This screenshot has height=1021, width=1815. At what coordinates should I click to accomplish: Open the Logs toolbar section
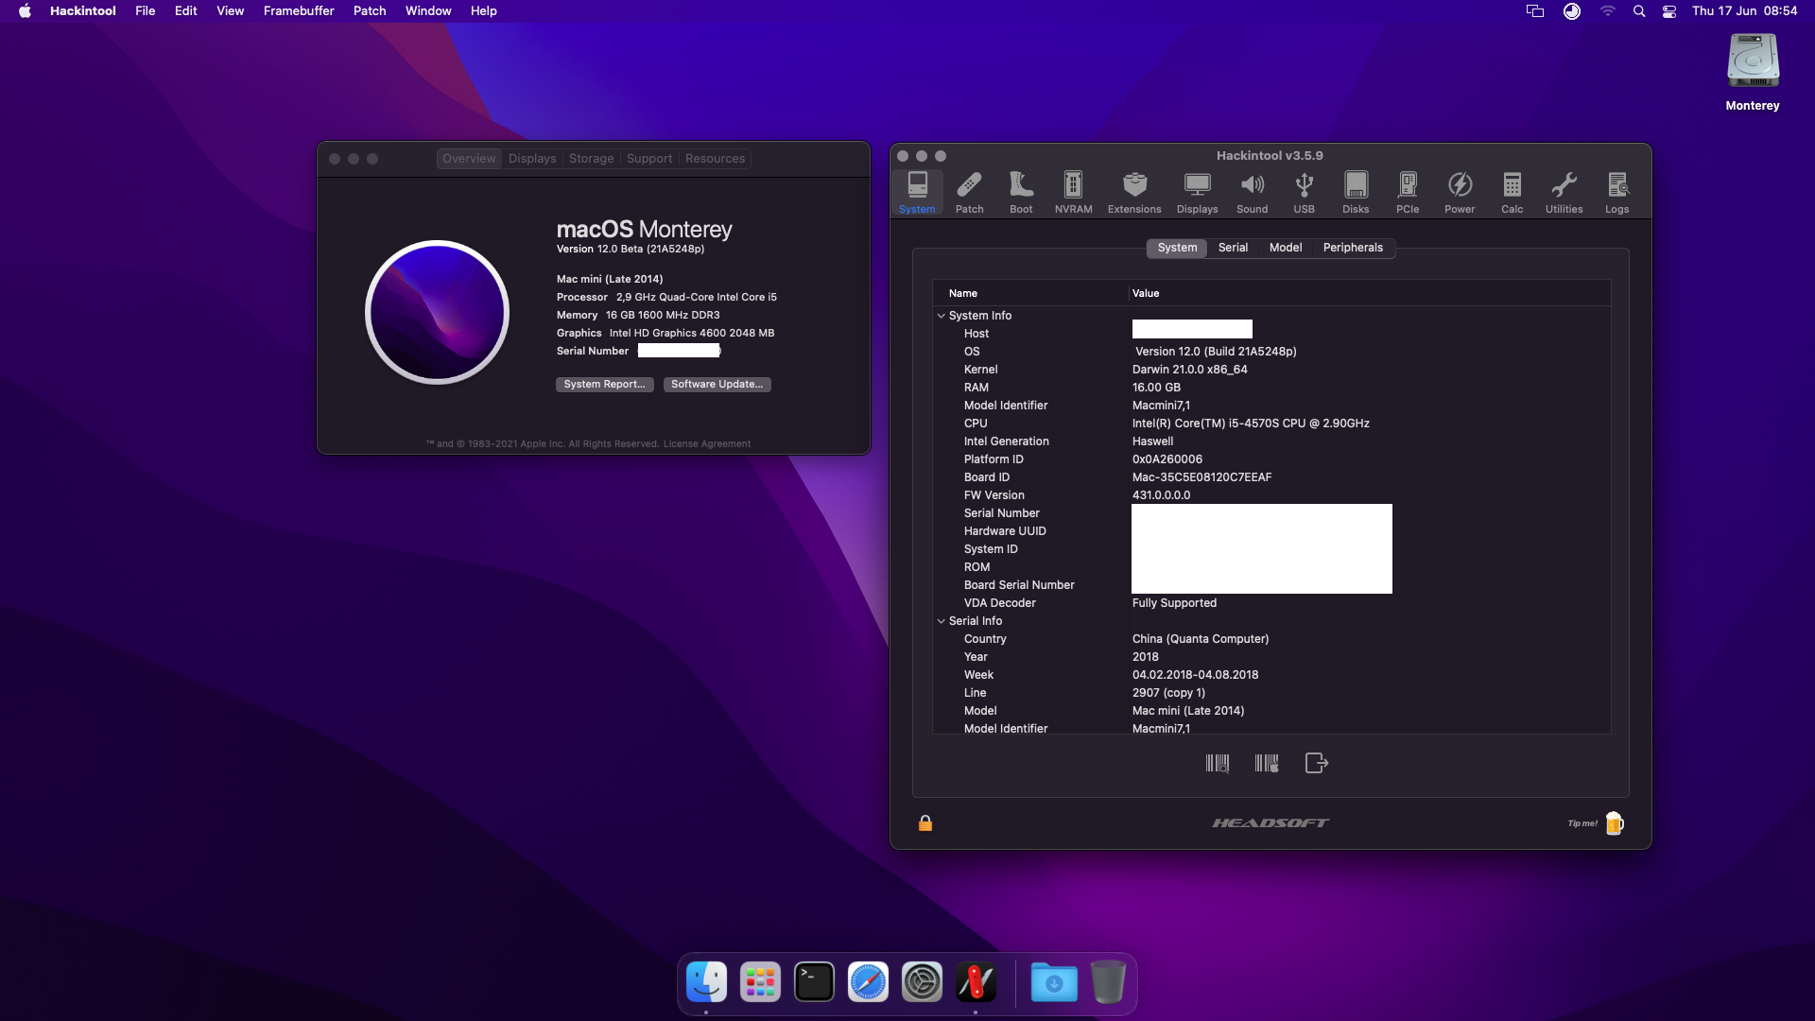click(x=1616, y=192)
